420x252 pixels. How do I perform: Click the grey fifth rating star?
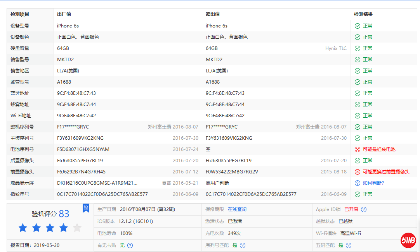coord(77,228)
